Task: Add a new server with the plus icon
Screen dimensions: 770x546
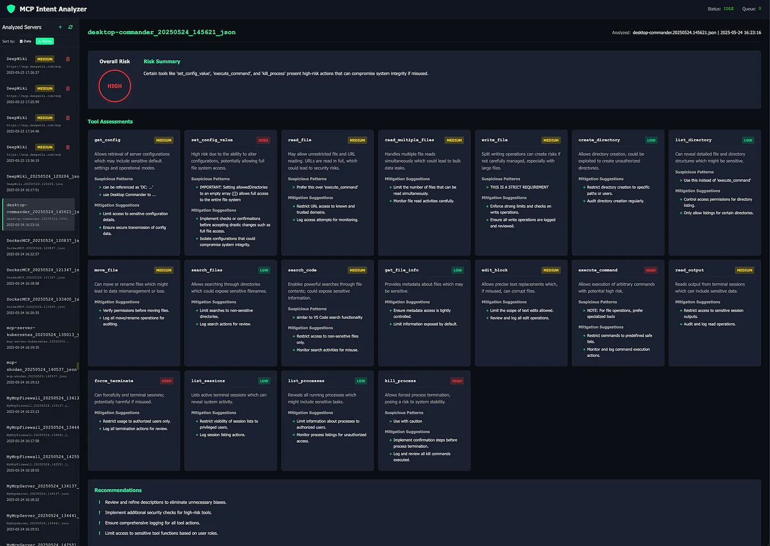Action: [x=60, y=27]
